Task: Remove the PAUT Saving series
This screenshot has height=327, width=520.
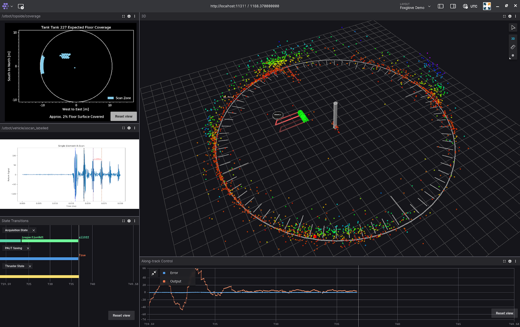Action: click(x=28, y=248)
